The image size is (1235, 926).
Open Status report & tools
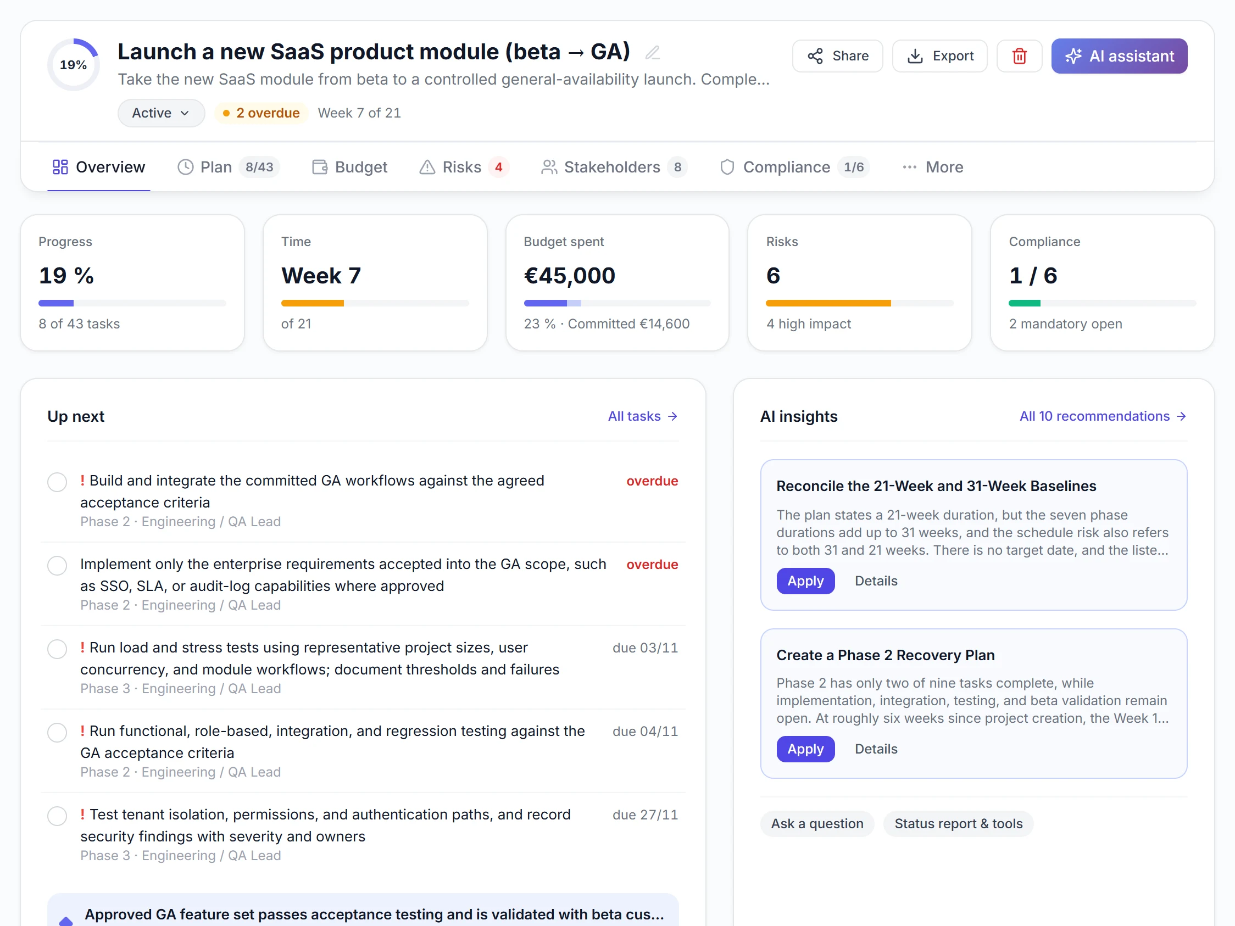958,823
